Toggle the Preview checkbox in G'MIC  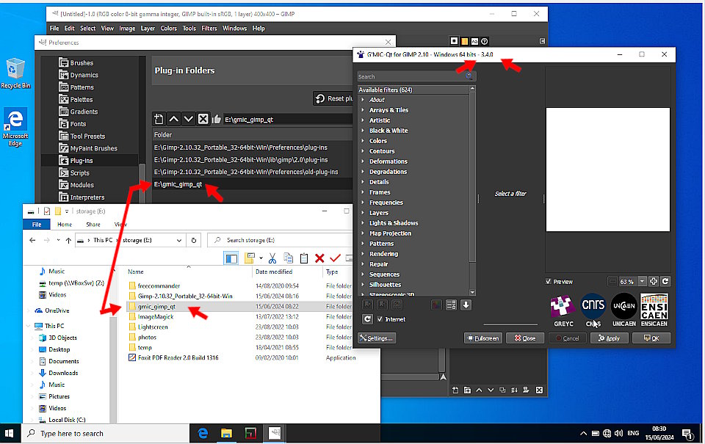548,281
